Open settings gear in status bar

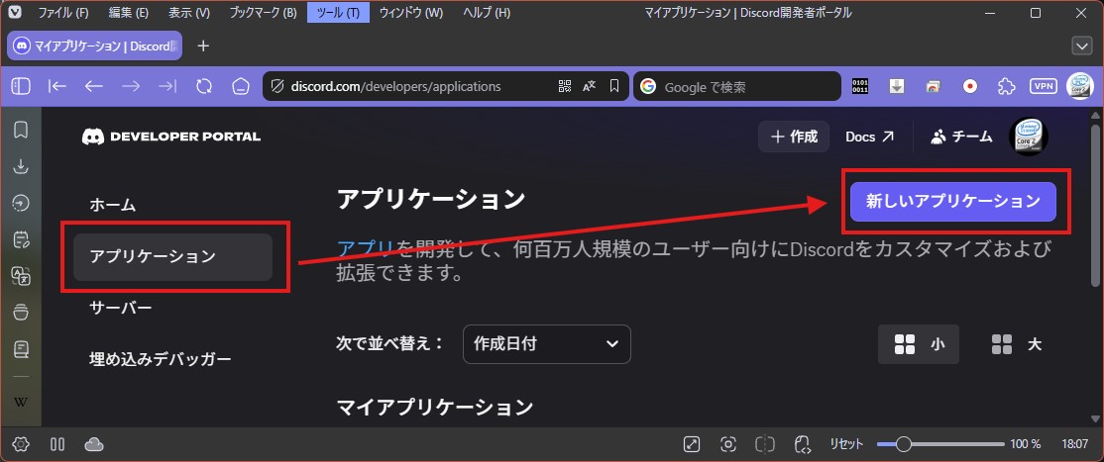coord(21,444)
